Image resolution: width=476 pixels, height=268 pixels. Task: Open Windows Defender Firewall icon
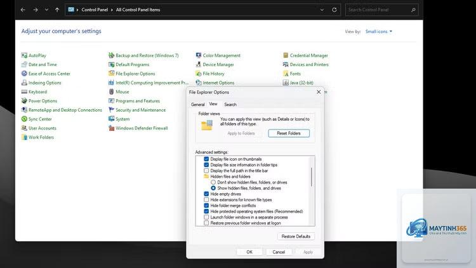point(112,128)
